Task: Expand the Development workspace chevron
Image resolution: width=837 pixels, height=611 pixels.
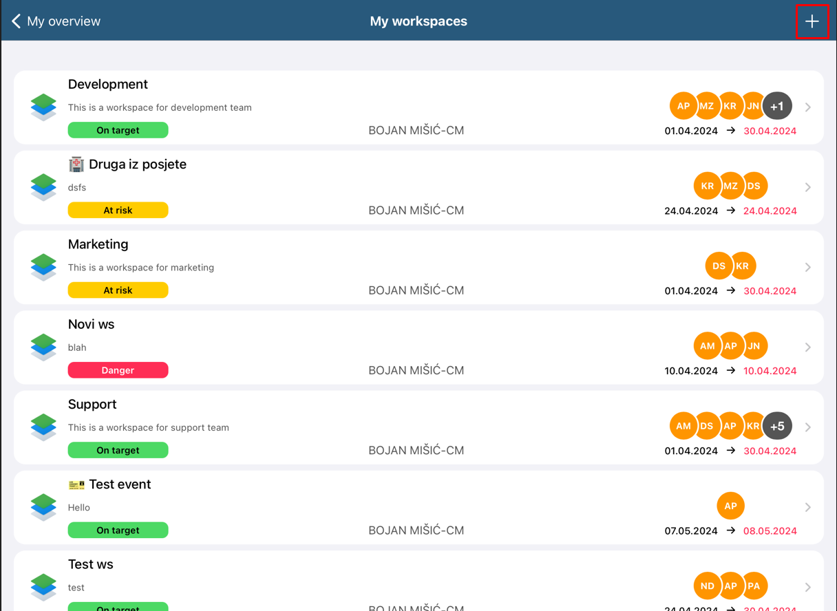Action: (x=808, y=107)
